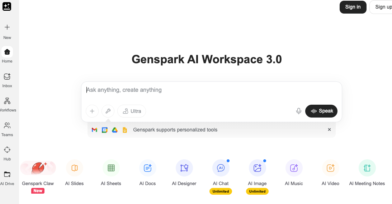This screenshot has height=204, width=392.
Task: Click the microphone dictation icon
Action: (298, 111)
